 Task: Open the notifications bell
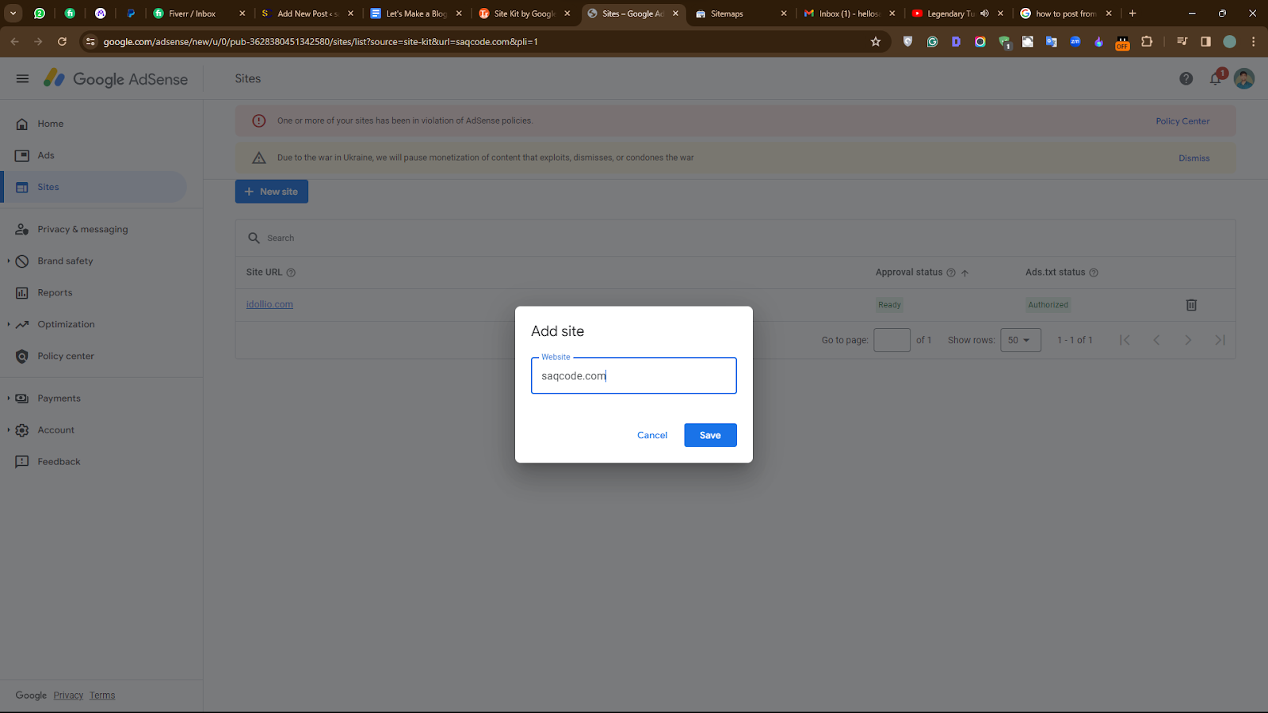[x=1216, y=78]
